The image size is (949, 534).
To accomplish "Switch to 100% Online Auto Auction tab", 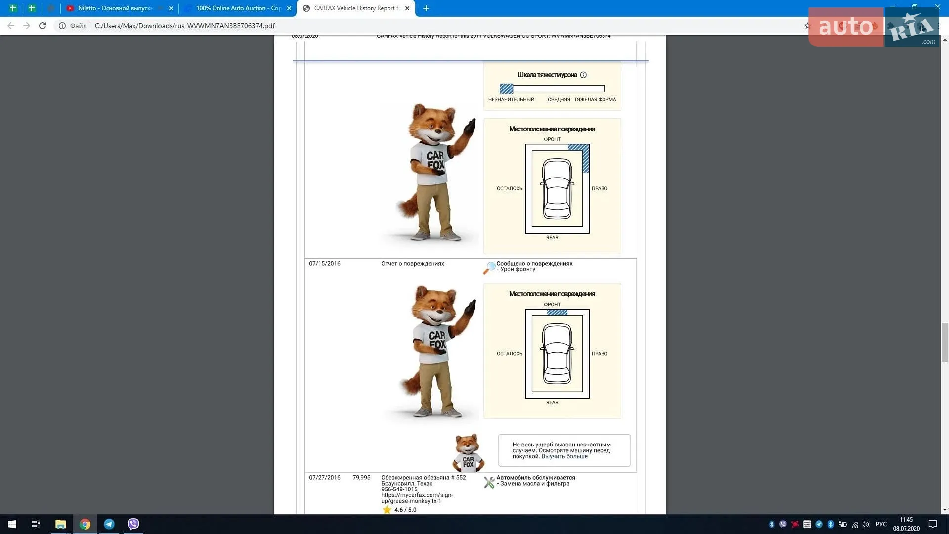I will (x=238, y=8).
